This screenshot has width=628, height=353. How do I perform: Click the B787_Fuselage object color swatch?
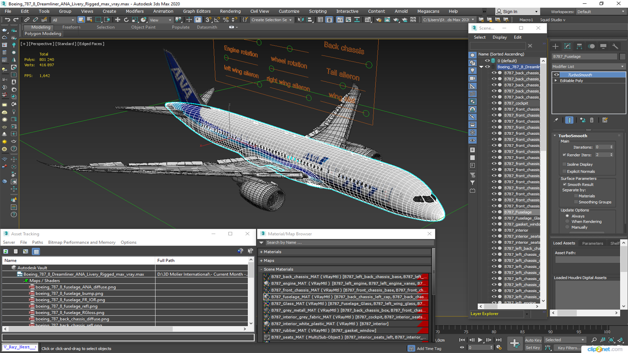(x=622, y=57)
